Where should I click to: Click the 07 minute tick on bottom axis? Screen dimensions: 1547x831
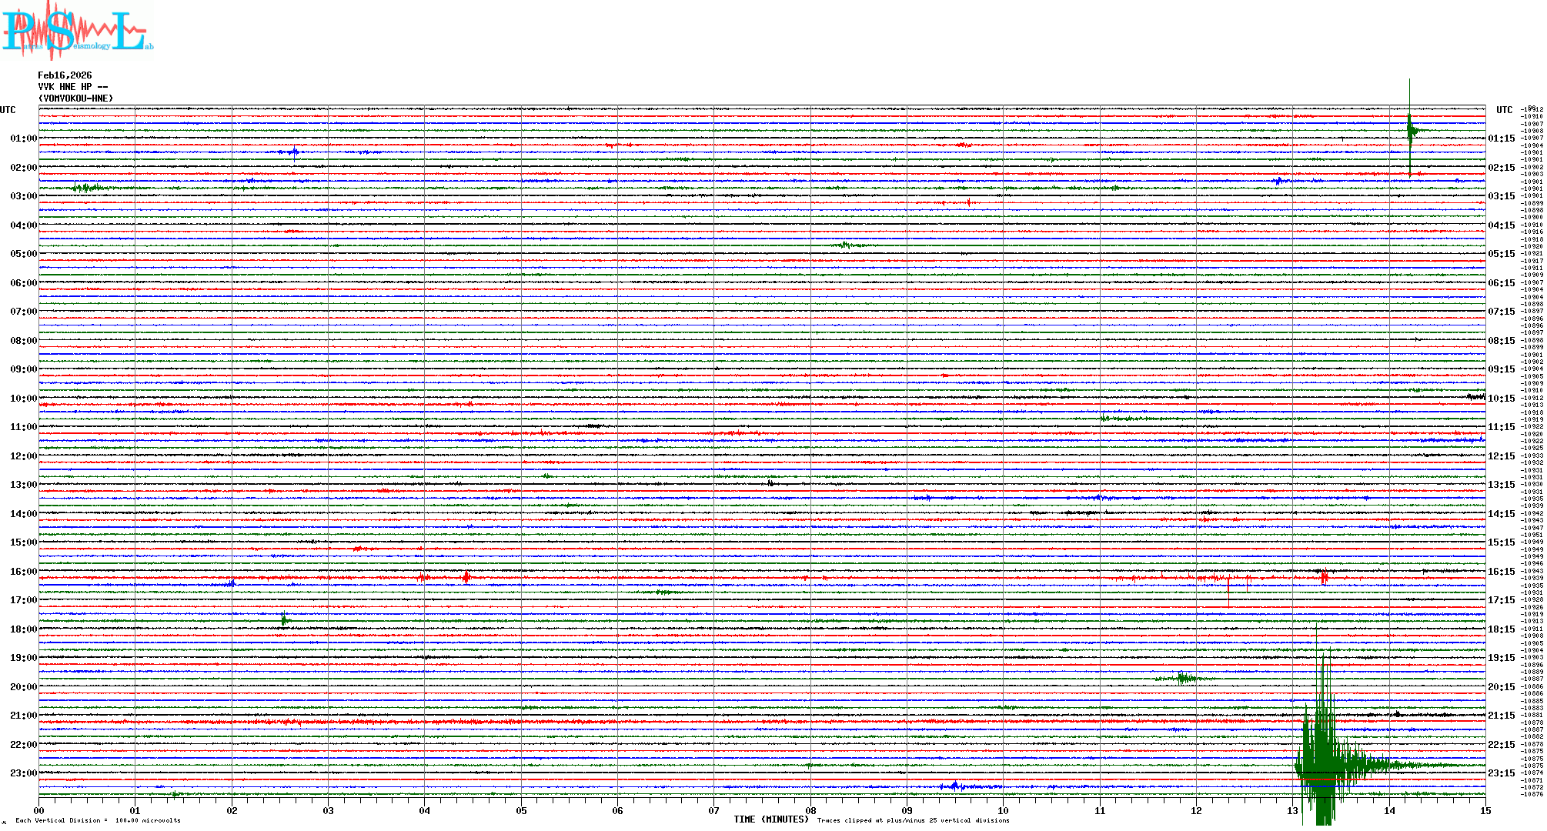point(714,810)
